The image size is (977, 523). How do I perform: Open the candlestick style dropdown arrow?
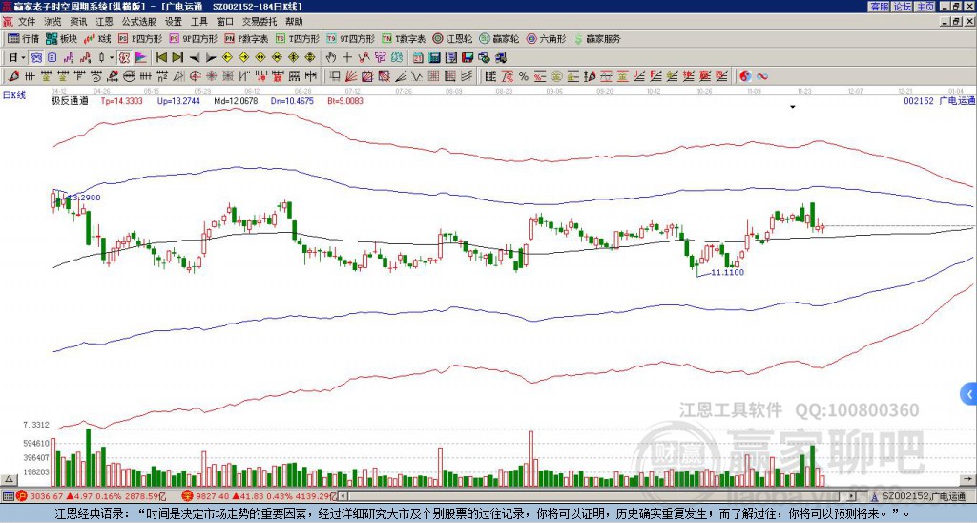[112, 58]
